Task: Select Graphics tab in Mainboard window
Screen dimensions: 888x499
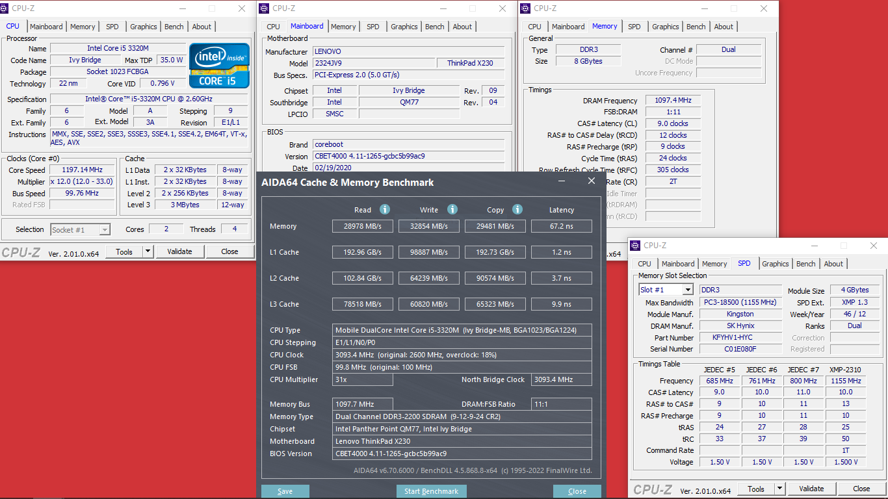Action: coord(404,27)
